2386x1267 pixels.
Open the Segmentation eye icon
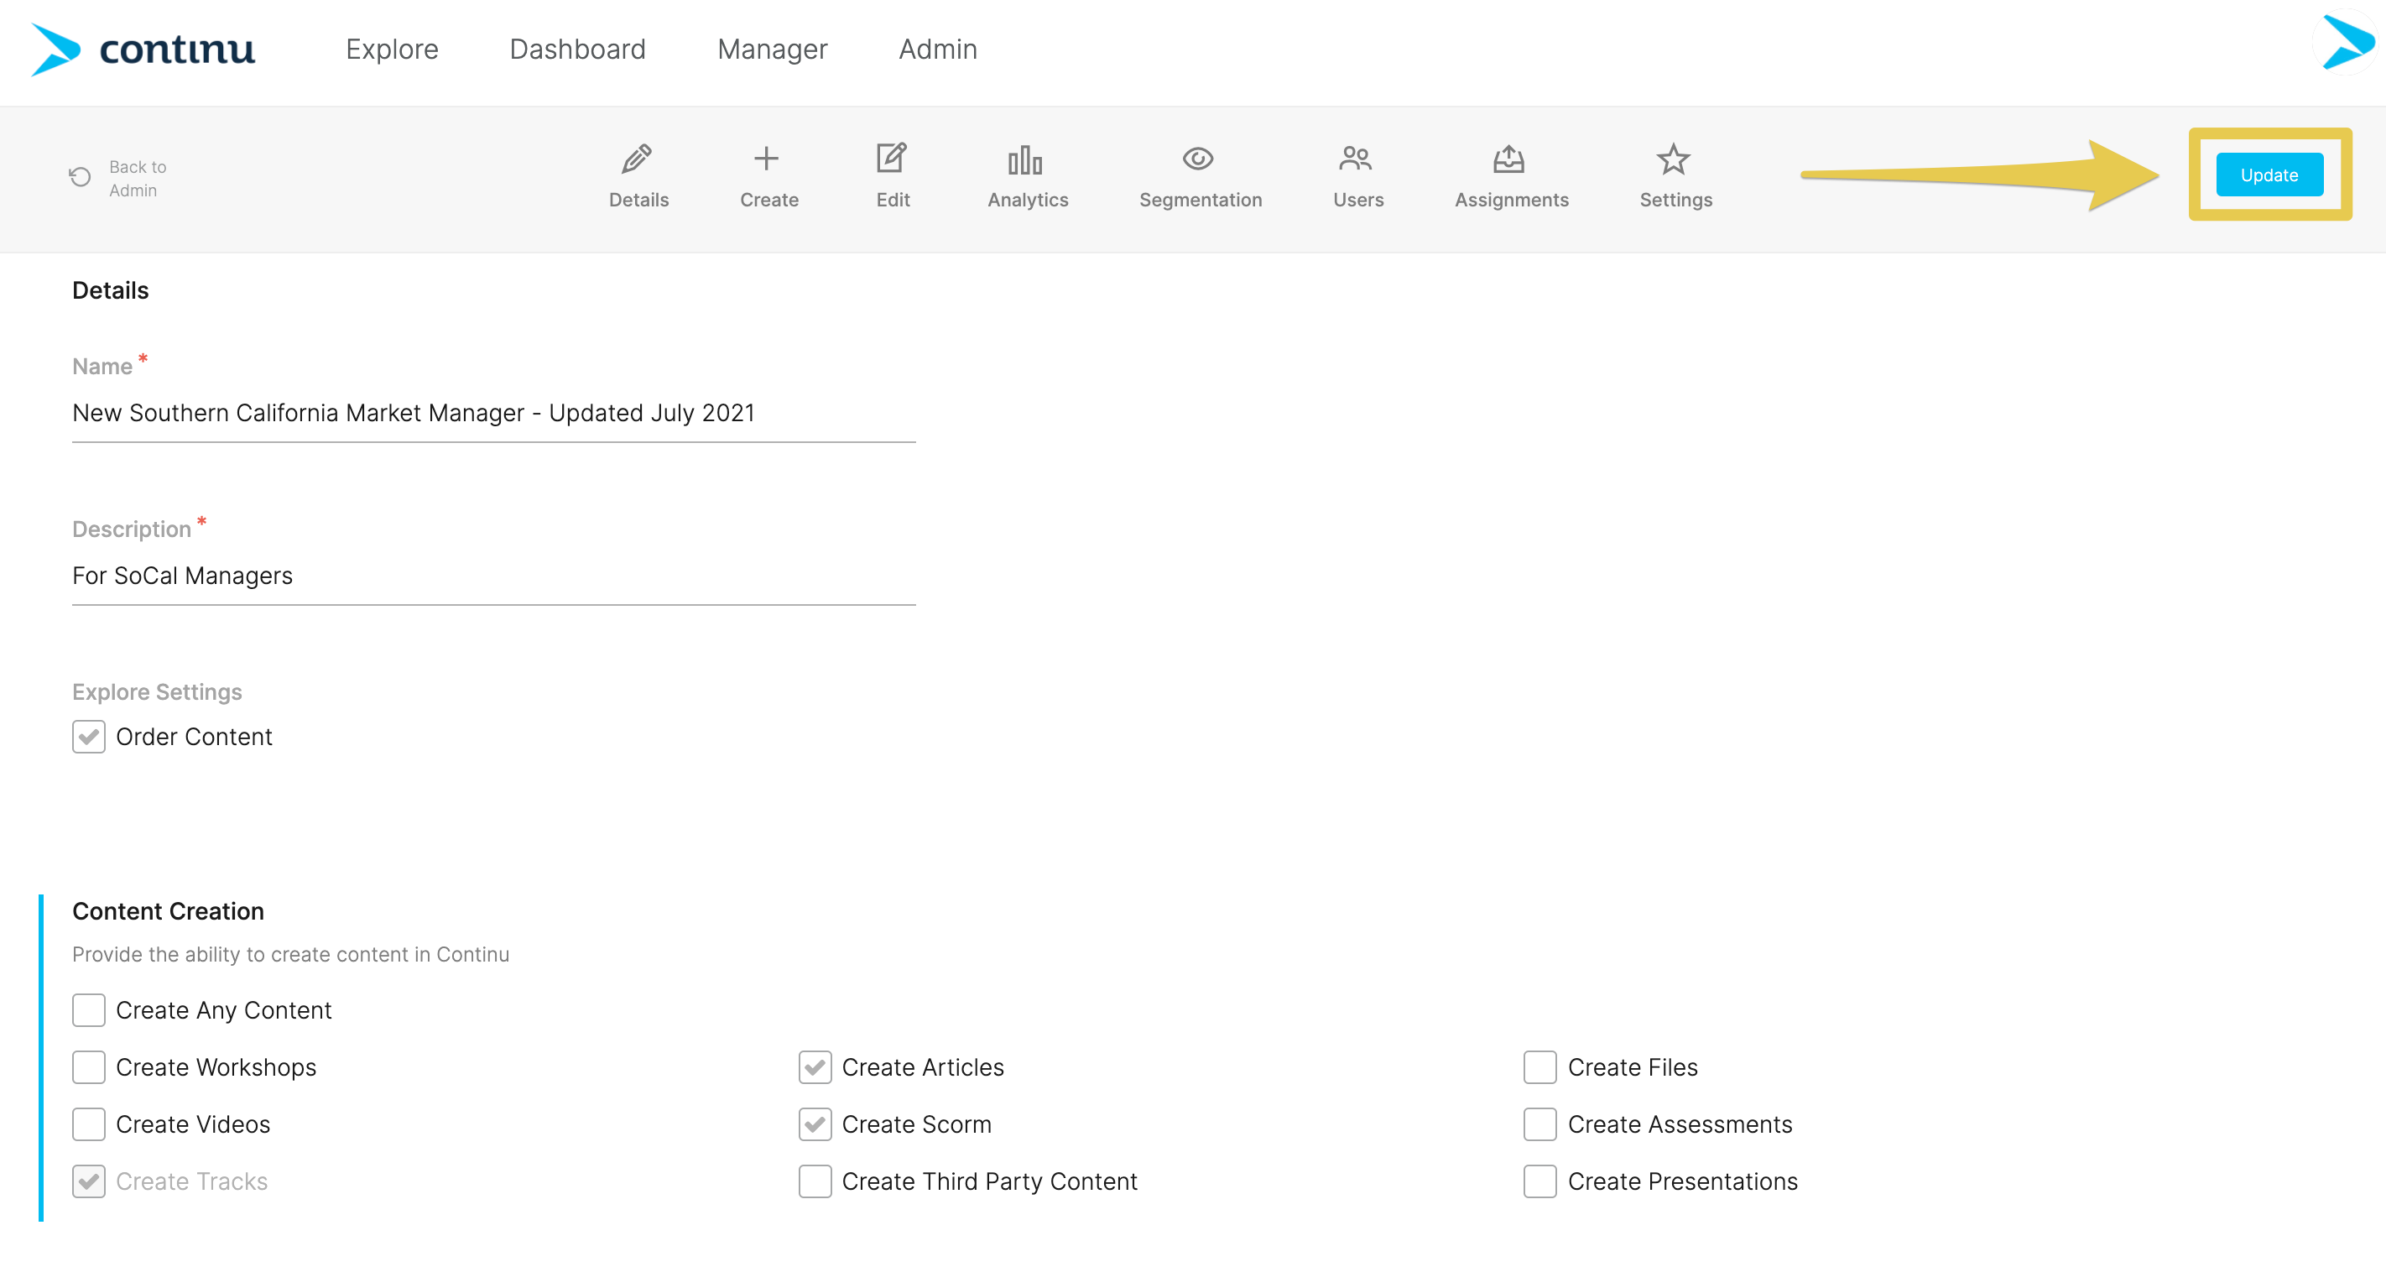pyautogui.click(x=1198, y=159)
